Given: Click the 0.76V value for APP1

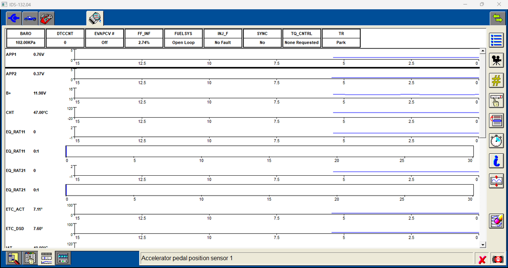Looking at the screenshot, I should click(40, 54).
